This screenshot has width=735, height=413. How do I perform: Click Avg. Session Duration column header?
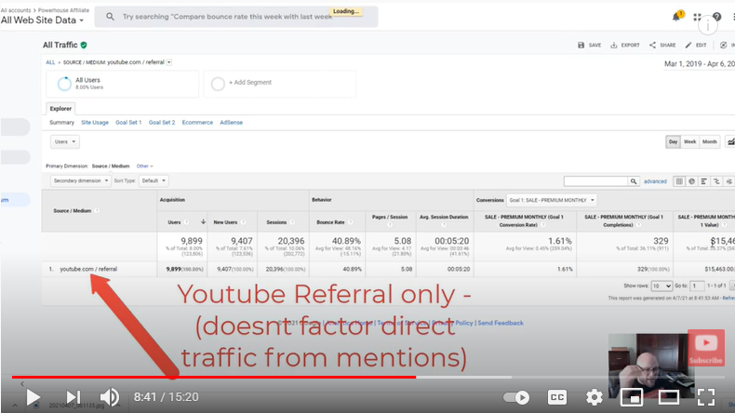pyautogui.click(x=444, y=217)
